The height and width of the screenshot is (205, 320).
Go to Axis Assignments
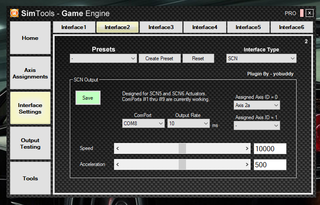(x=30, y=73)
